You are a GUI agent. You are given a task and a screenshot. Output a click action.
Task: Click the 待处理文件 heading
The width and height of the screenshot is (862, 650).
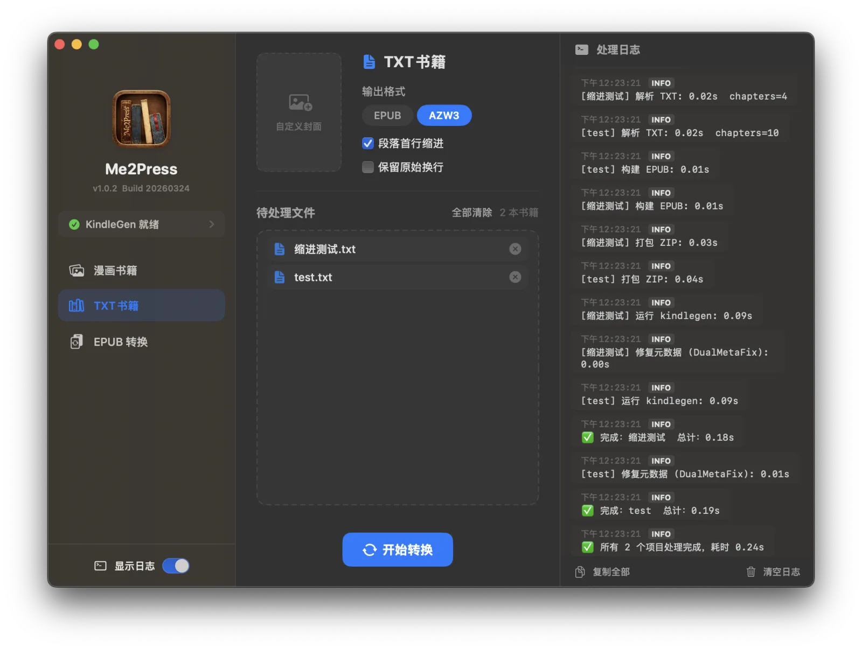coord(286,213)
